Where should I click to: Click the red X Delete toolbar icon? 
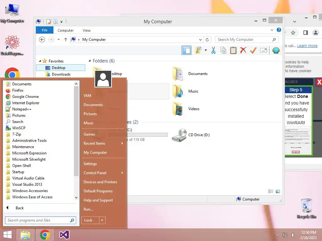click(243, 50)
